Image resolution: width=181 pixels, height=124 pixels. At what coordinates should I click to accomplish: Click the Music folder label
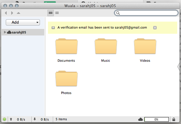[x=106, y=61]
